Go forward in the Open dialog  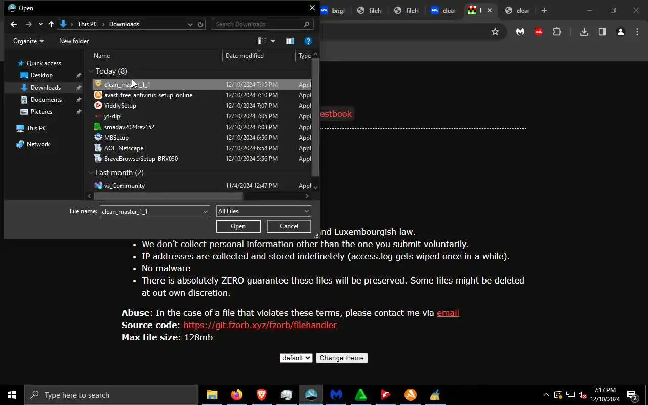[x=28, y=24]
